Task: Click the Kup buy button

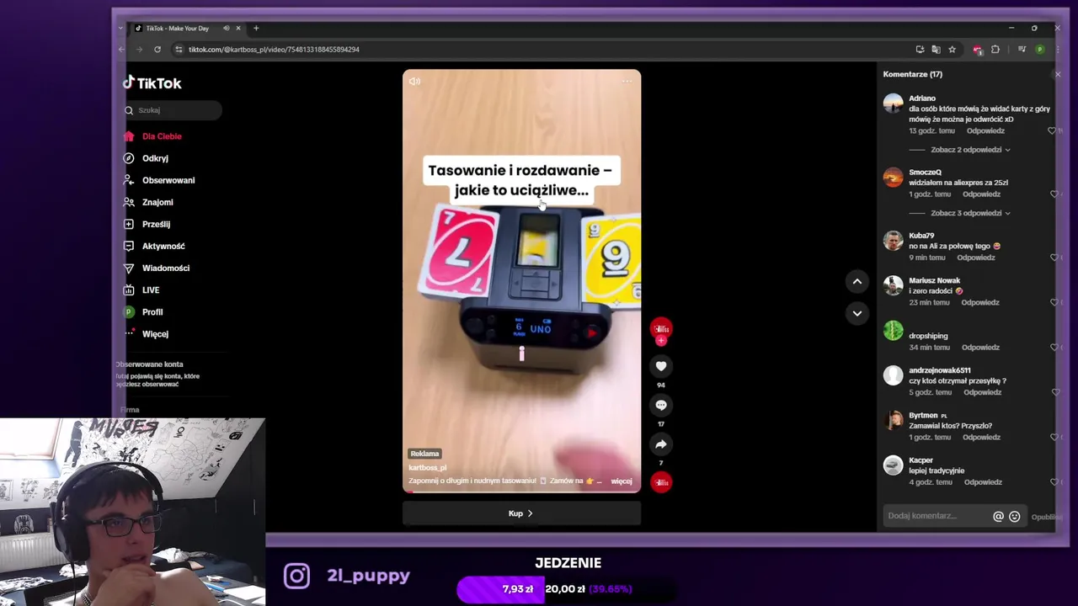Action: (521, 513)
